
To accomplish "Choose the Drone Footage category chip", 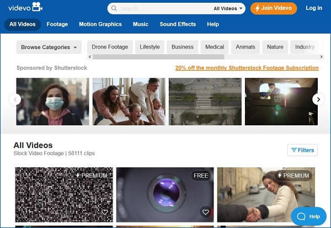I will click(110, 47).
